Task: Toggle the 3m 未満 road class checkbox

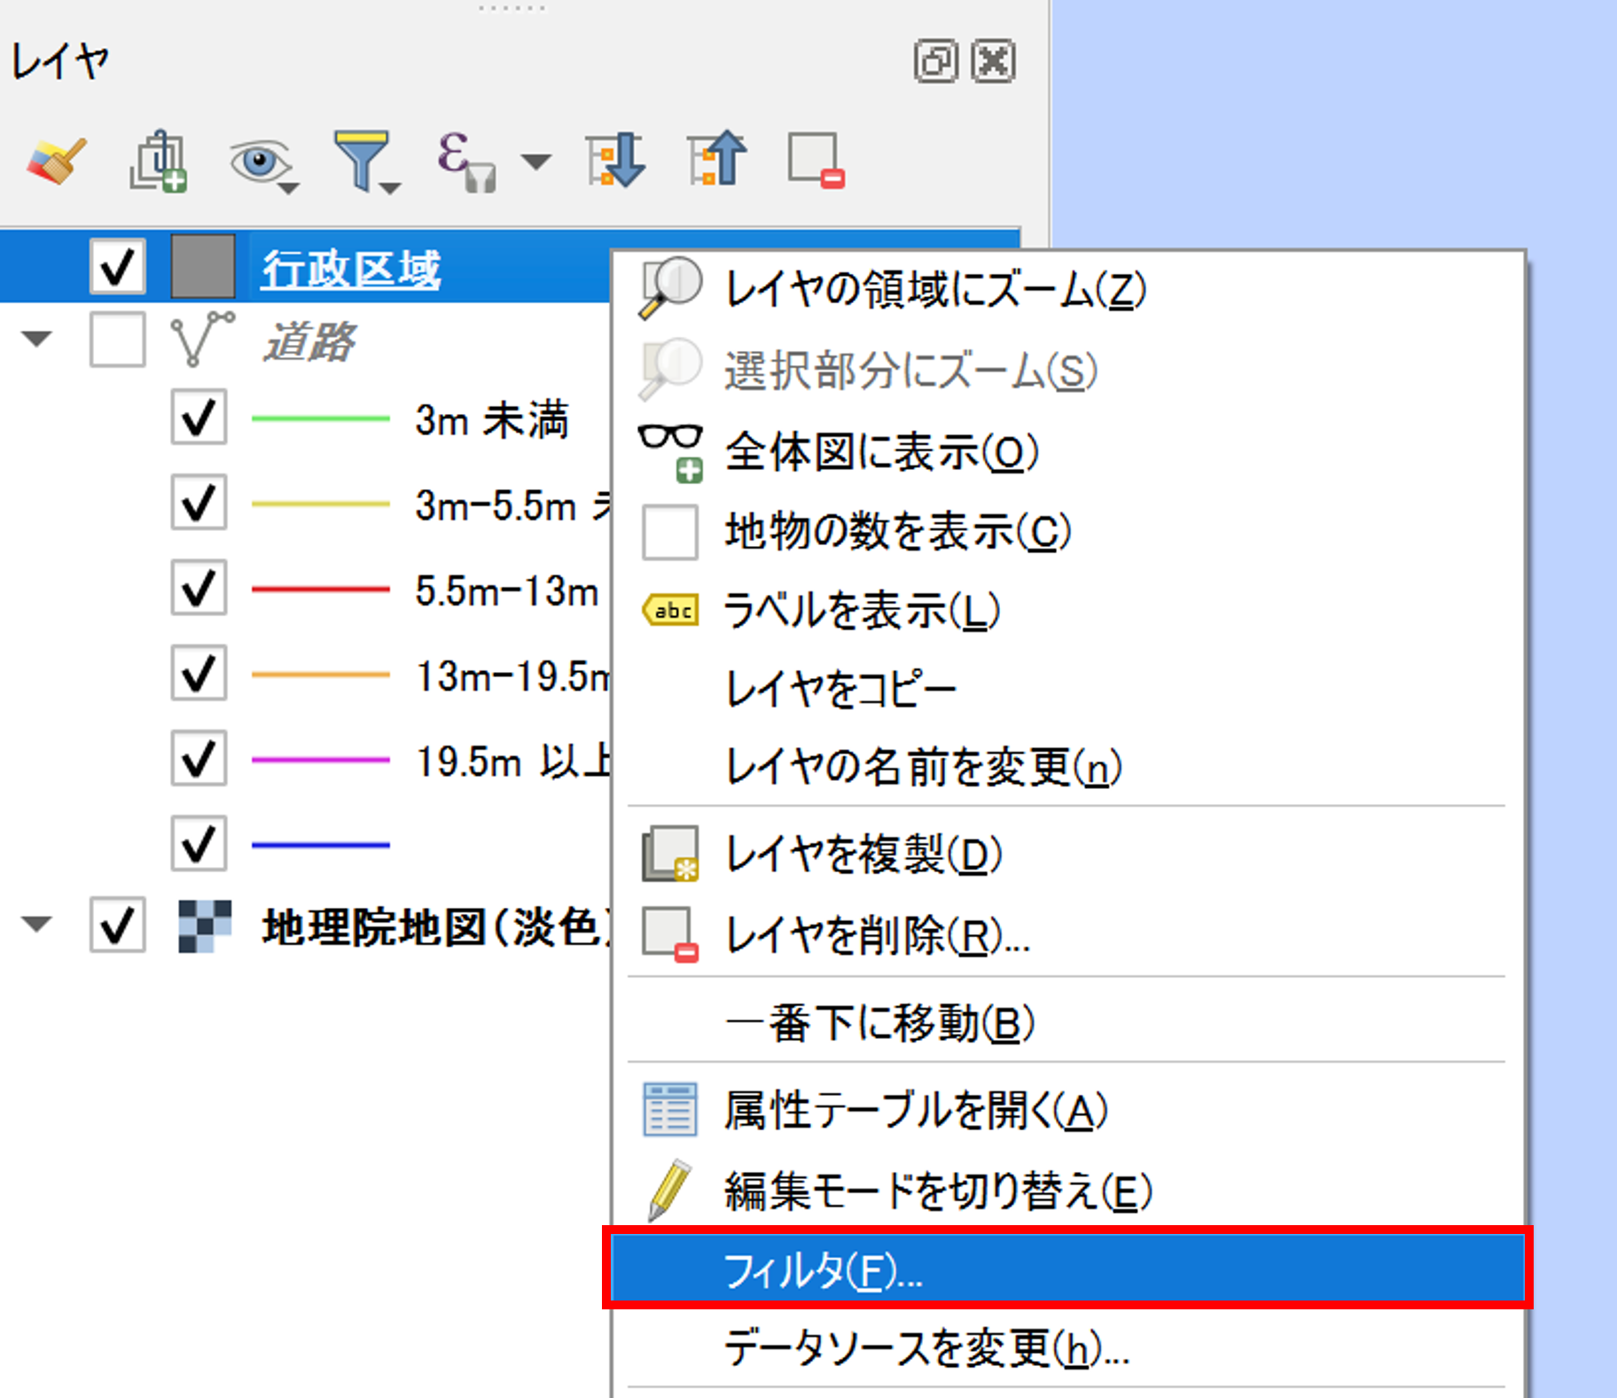Action: (x=199, y=418)
